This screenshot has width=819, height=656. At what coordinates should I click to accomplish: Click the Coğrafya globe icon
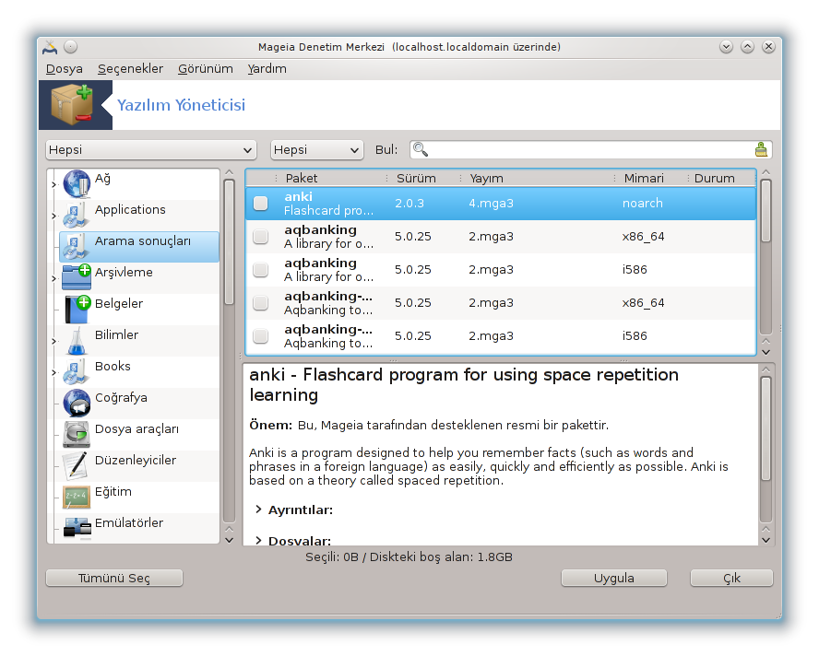[x=77, y=403]
